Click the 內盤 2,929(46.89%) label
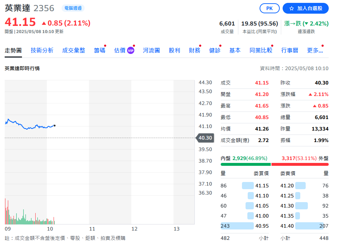 pyautogui.click(x=244, y=158)
